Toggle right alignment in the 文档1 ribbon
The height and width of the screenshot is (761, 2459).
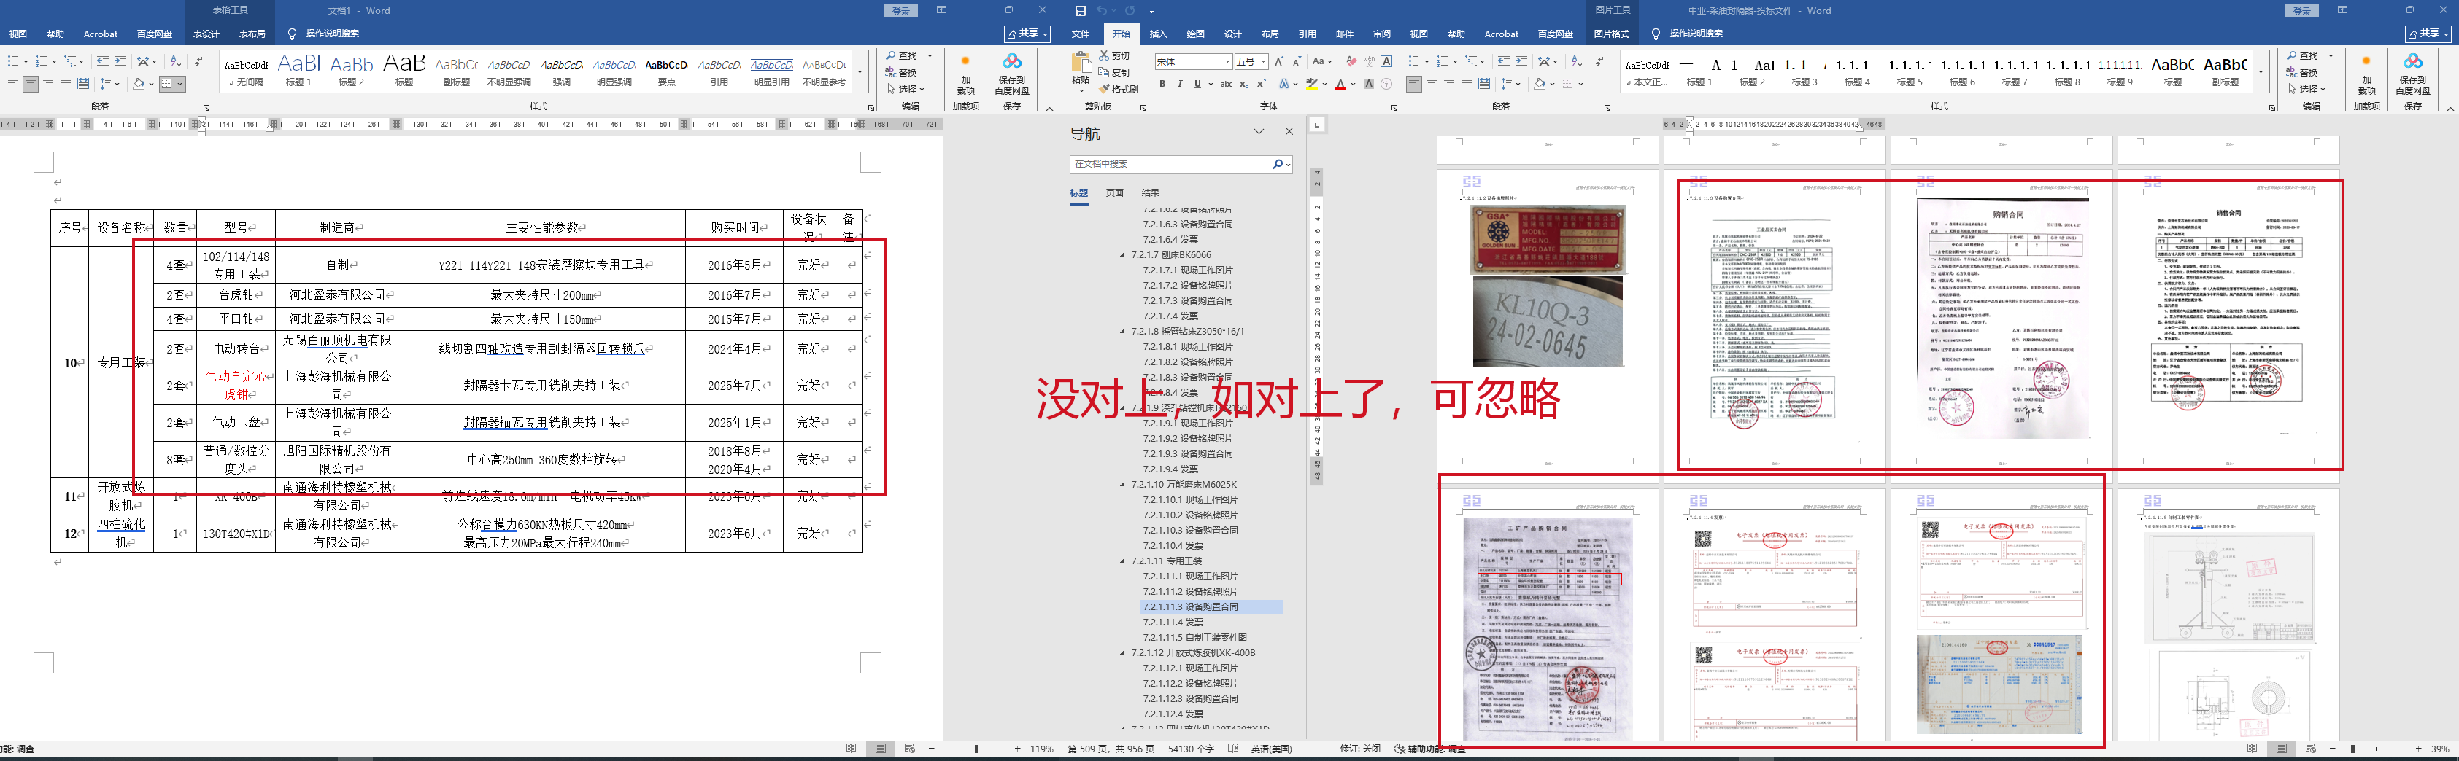coord(47,84)
